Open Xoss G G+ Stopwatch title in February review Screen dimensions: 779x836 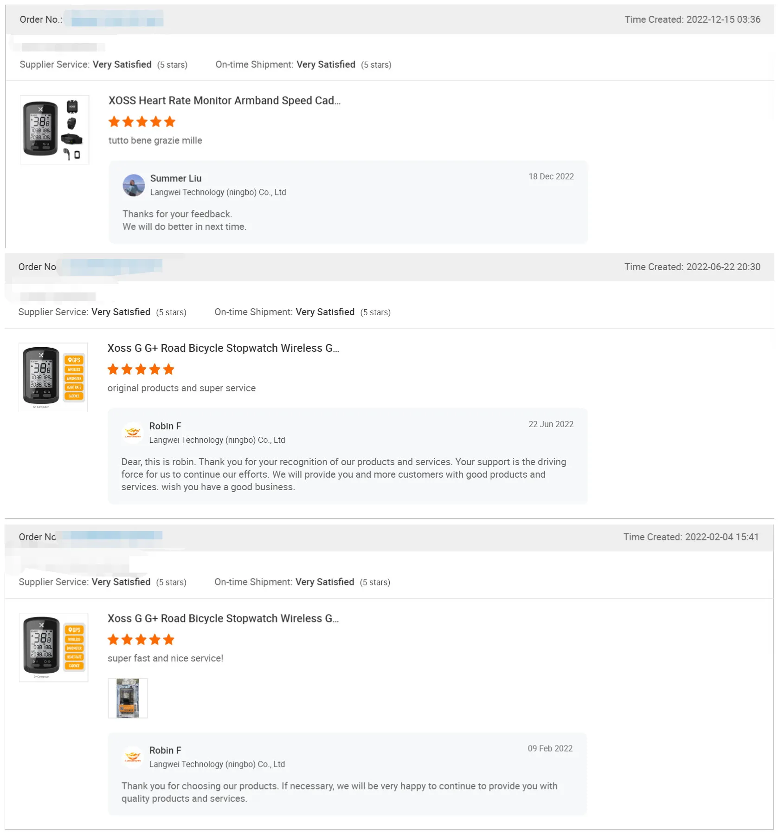tap(223, 618)
